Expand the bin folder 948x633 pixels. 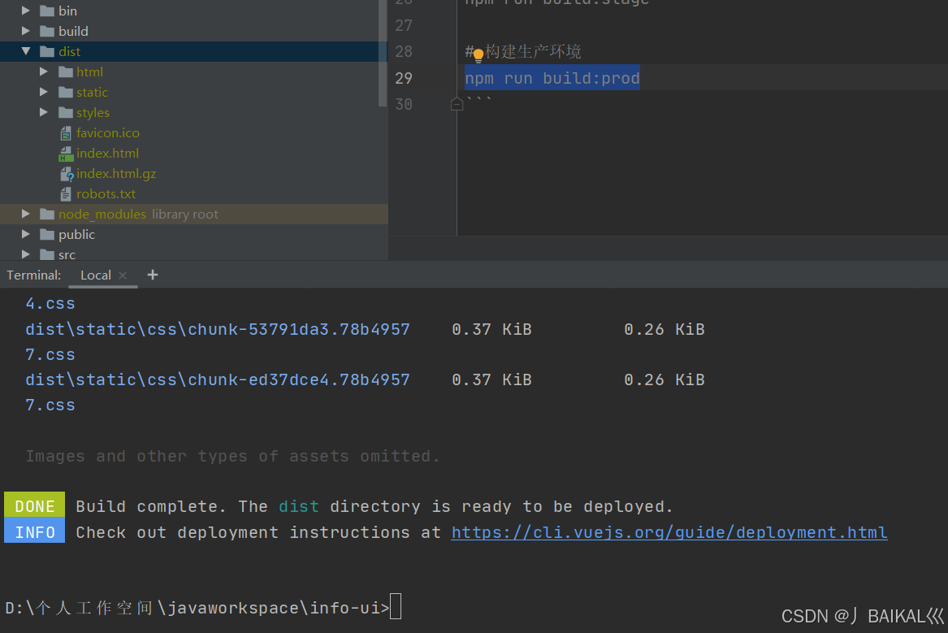[25, 11]
